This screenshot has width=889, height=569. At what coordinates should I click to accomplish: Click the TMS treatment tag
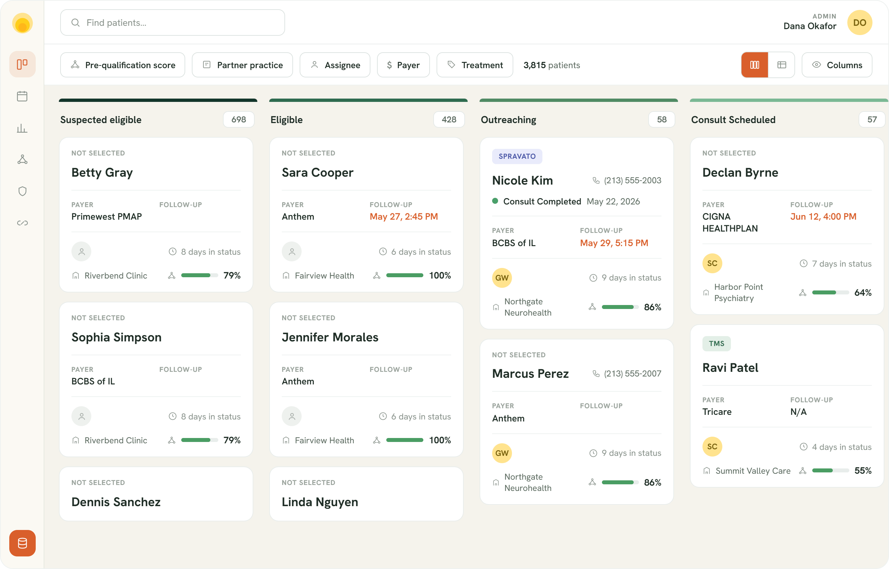716,343
